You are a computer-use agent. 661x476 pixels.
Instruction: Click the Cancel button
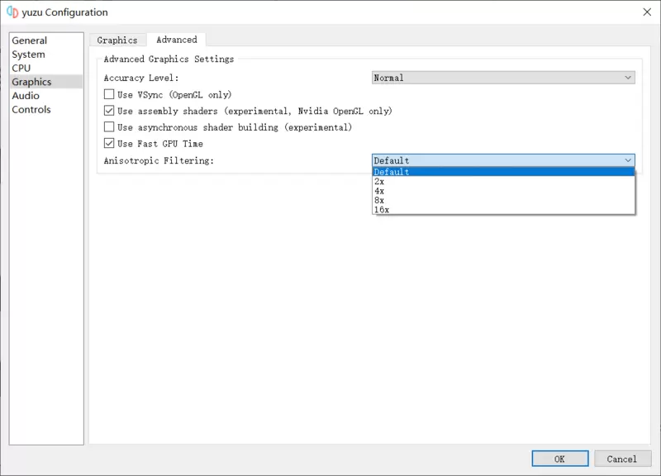click(622, 459)
